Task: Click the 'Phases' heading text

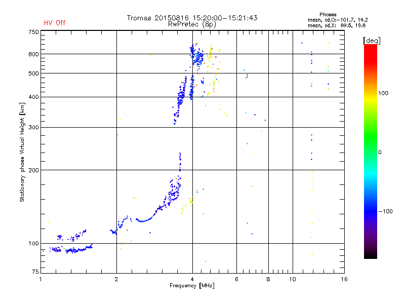Action: tap(328, 15)
